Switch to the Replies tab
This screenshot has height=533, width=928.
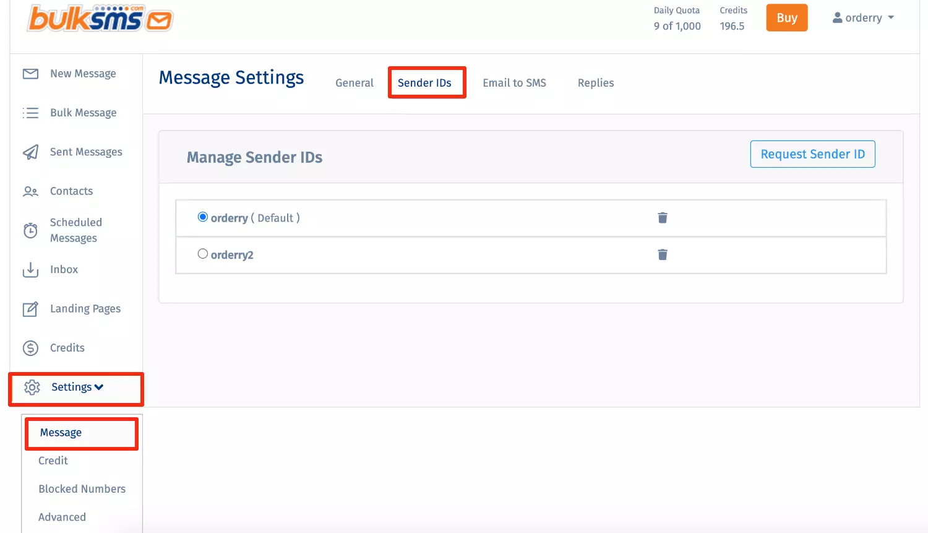point(596,83)
